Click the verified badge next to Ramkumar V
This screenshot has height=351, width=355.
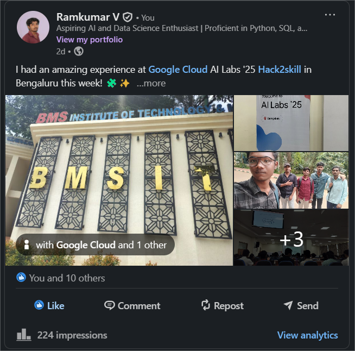coord(128,17)
